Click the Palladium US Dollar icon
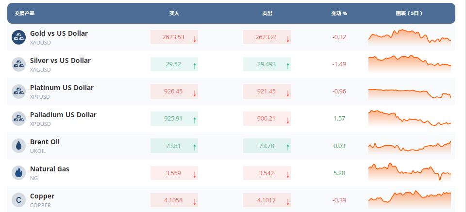Screen dimensions: 466x212 click(x=18, y=119)
